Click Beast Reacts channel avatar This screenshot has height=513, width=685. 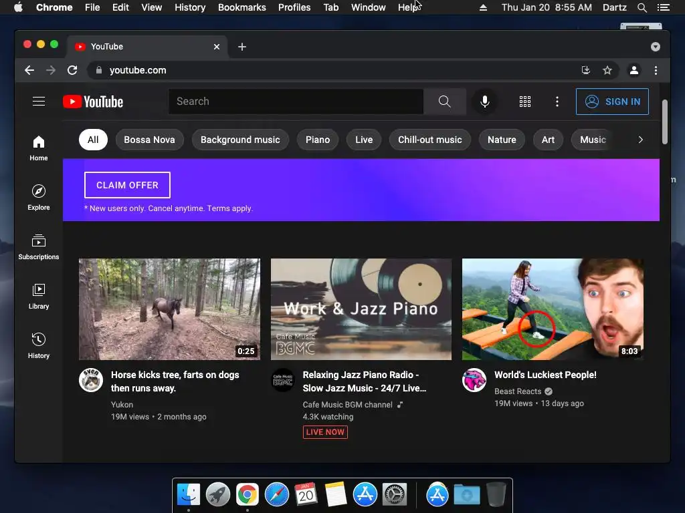click(x=474, y=380)
